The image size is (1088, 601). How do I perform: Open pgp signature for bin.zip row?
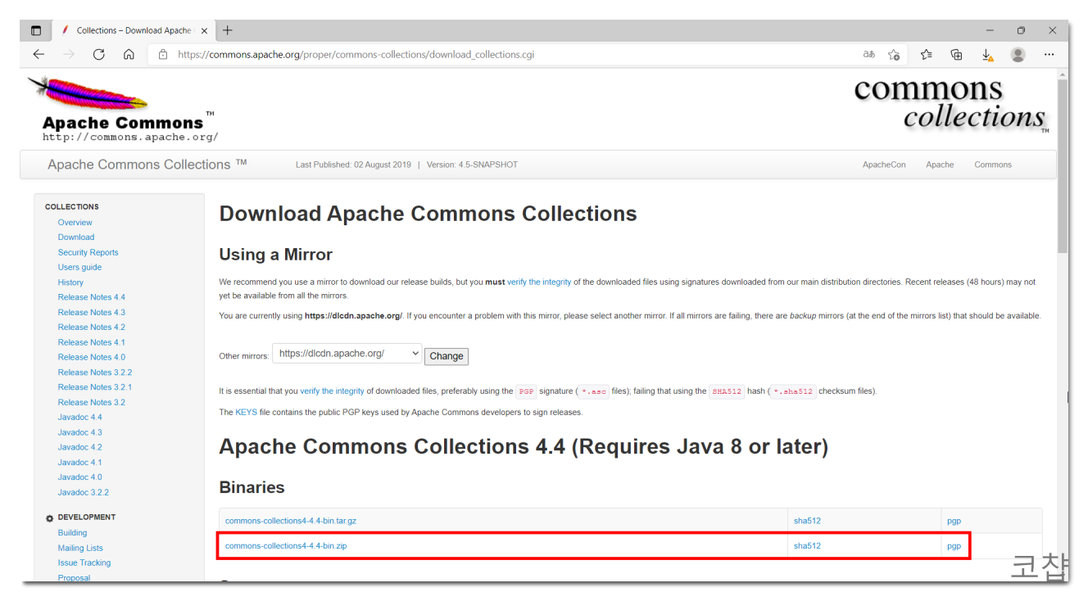[x=954, y=545]
